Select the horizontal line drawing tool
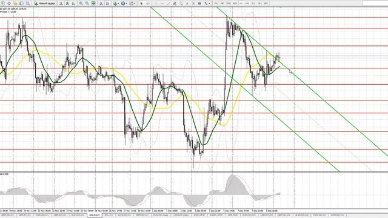Screen dimensions: 388x218 tap(162, 4)
